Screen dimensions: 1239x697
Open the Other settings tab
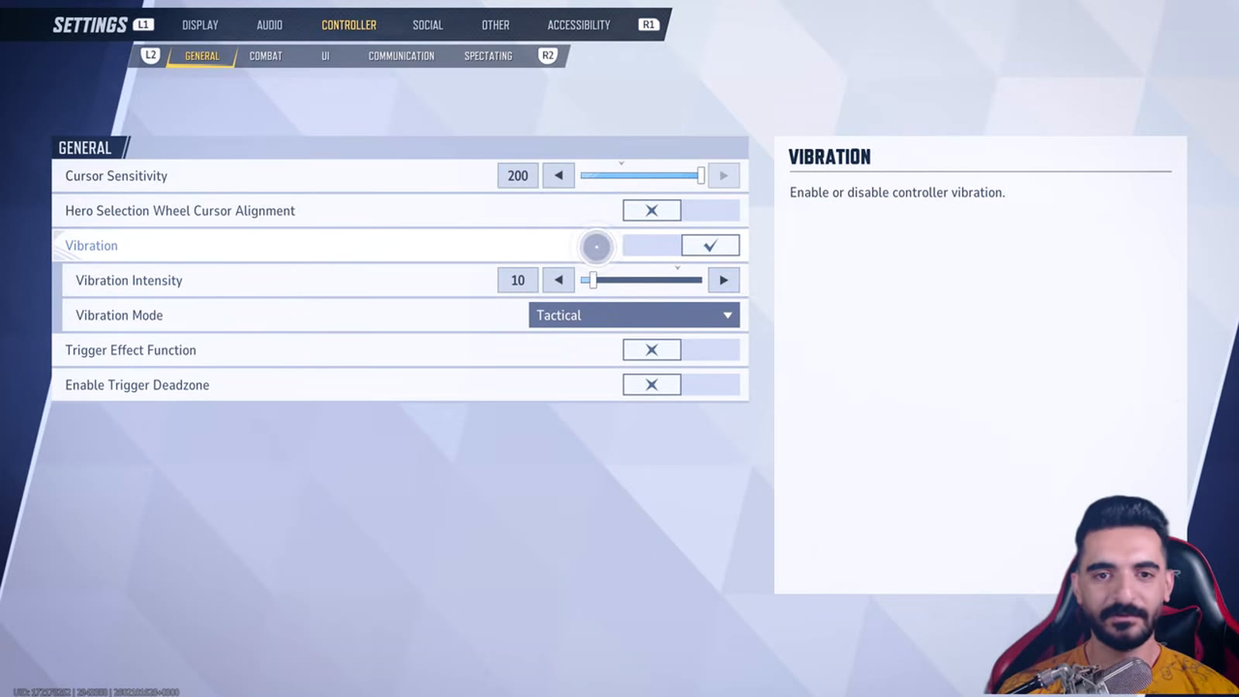coord(496,25)
